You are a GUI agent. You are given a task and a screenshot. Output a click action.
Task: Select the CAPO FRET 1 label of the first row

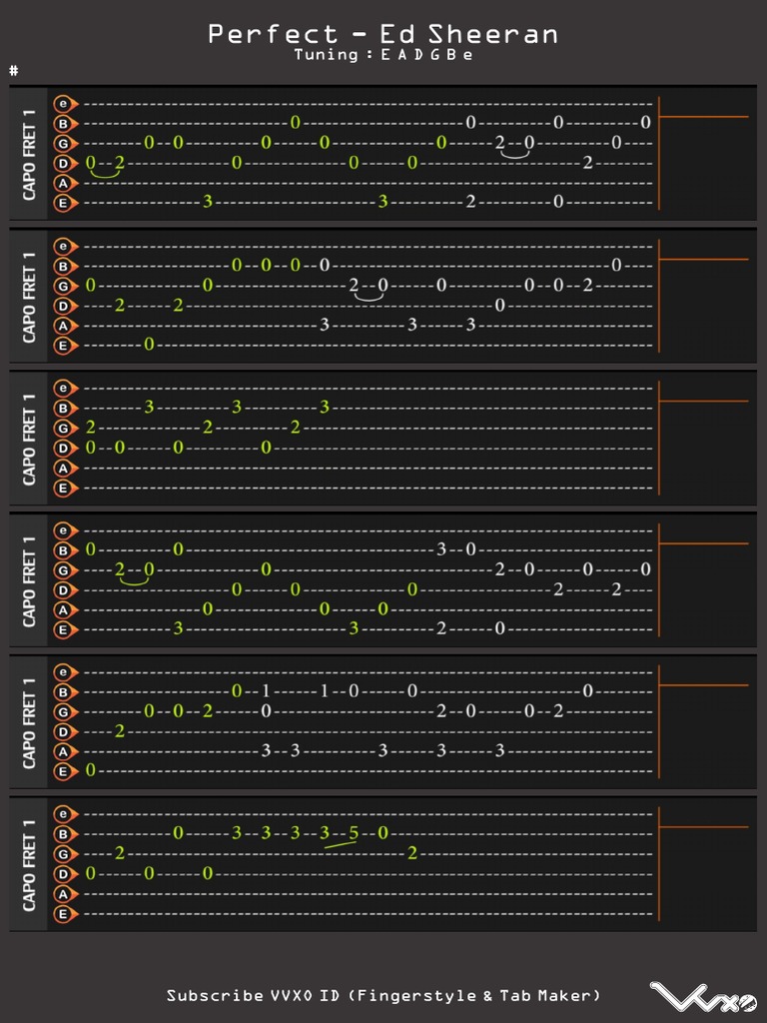[29, 154]
